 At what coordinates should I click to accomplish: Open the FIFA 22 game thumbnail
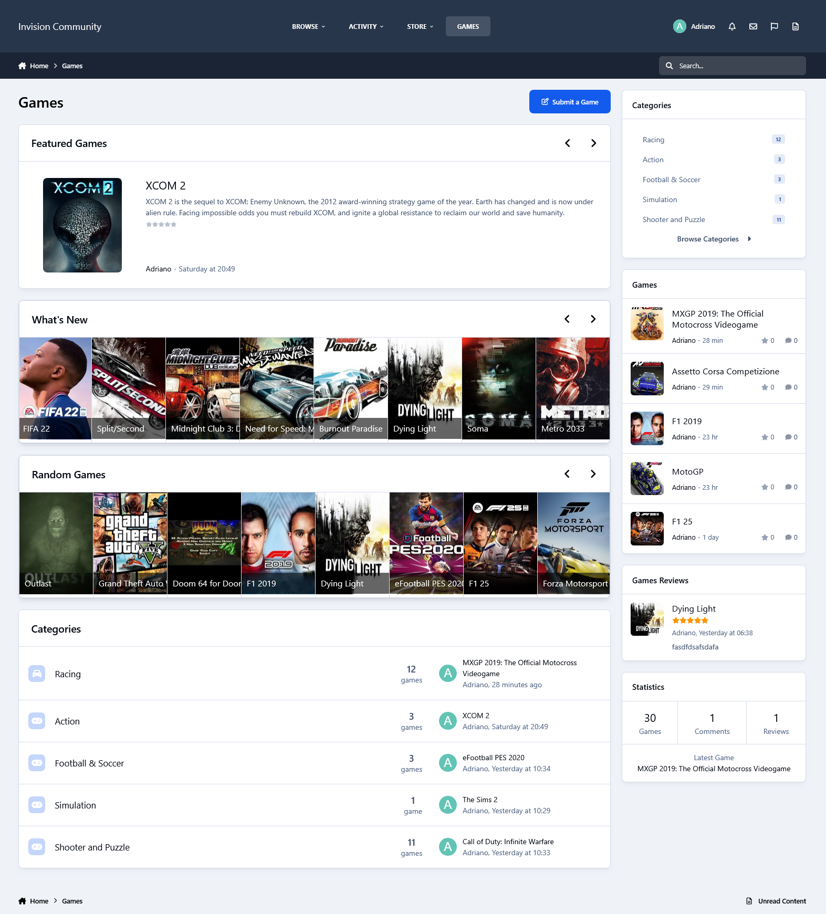(x=55, y=388)
